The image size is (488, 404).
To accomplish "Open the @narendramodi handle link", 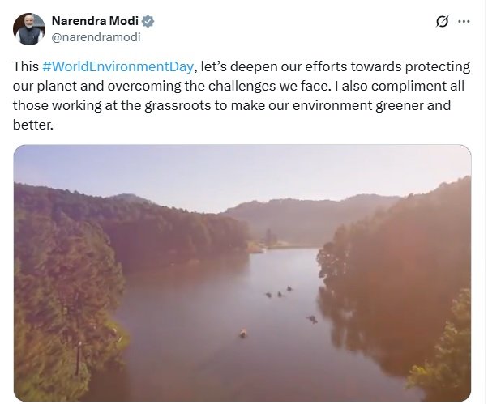I will pos(92,36).
